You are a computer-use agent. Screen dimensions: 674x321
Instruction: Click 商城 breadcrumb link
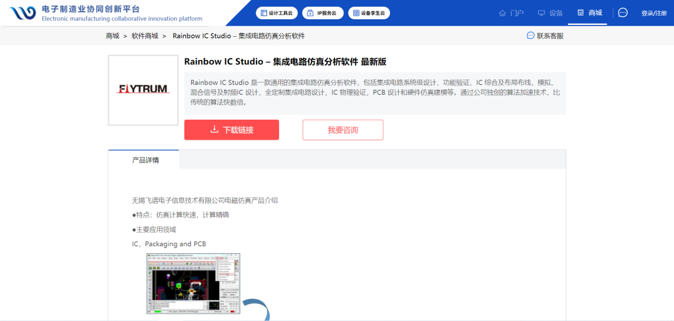[112, 36]
